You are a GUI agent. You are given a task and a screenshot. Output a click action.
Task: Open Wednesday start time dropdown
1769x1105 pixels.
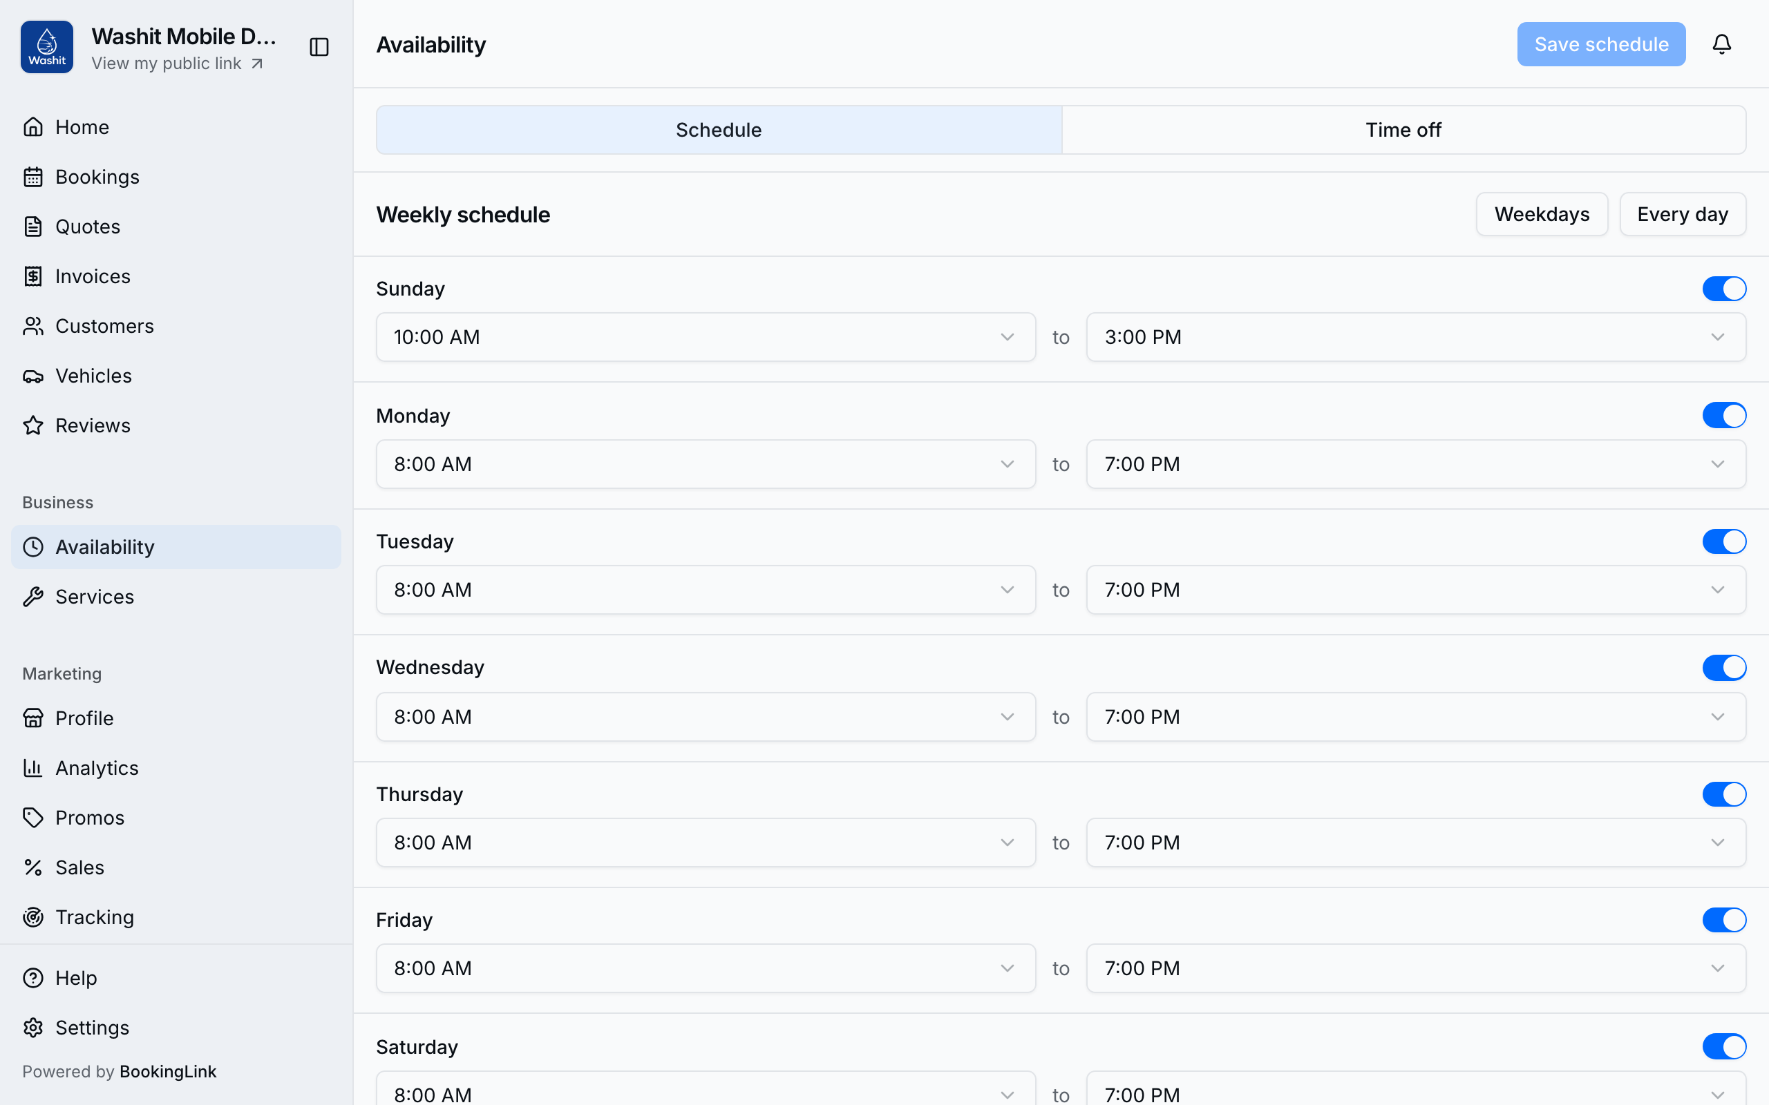pos(706,717)
